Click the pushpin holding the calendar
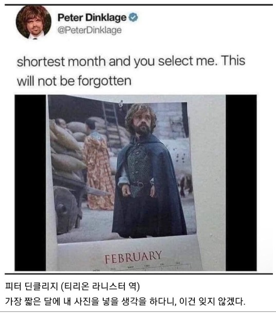The width and height of the screenshot is (276, 314). pyautogui.click(x=121, y=104)
